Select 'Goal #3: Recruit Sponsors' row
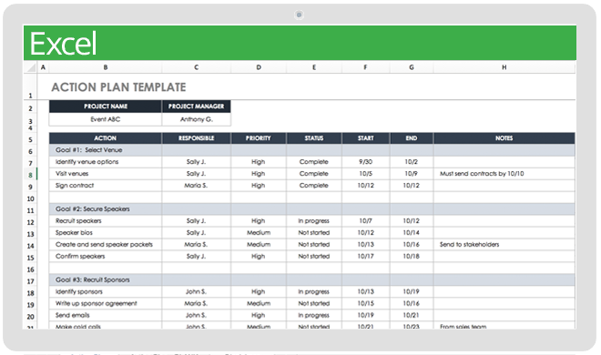Image resolution: width=601 pixels, height=355 pixels. tap(312, 280)
